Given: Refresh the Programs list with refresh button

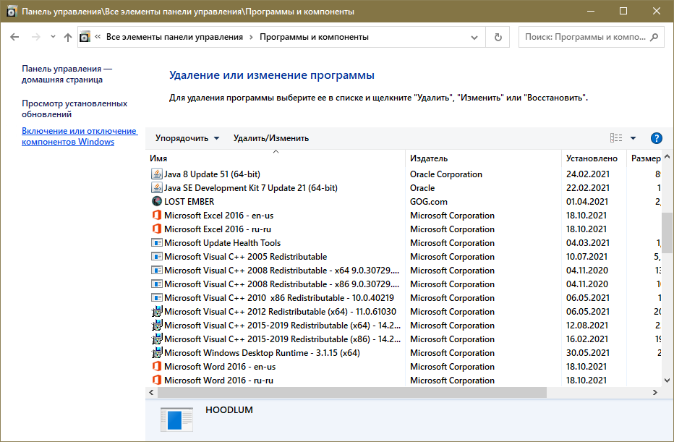Looking at the screenshot, I should point(498,37).
